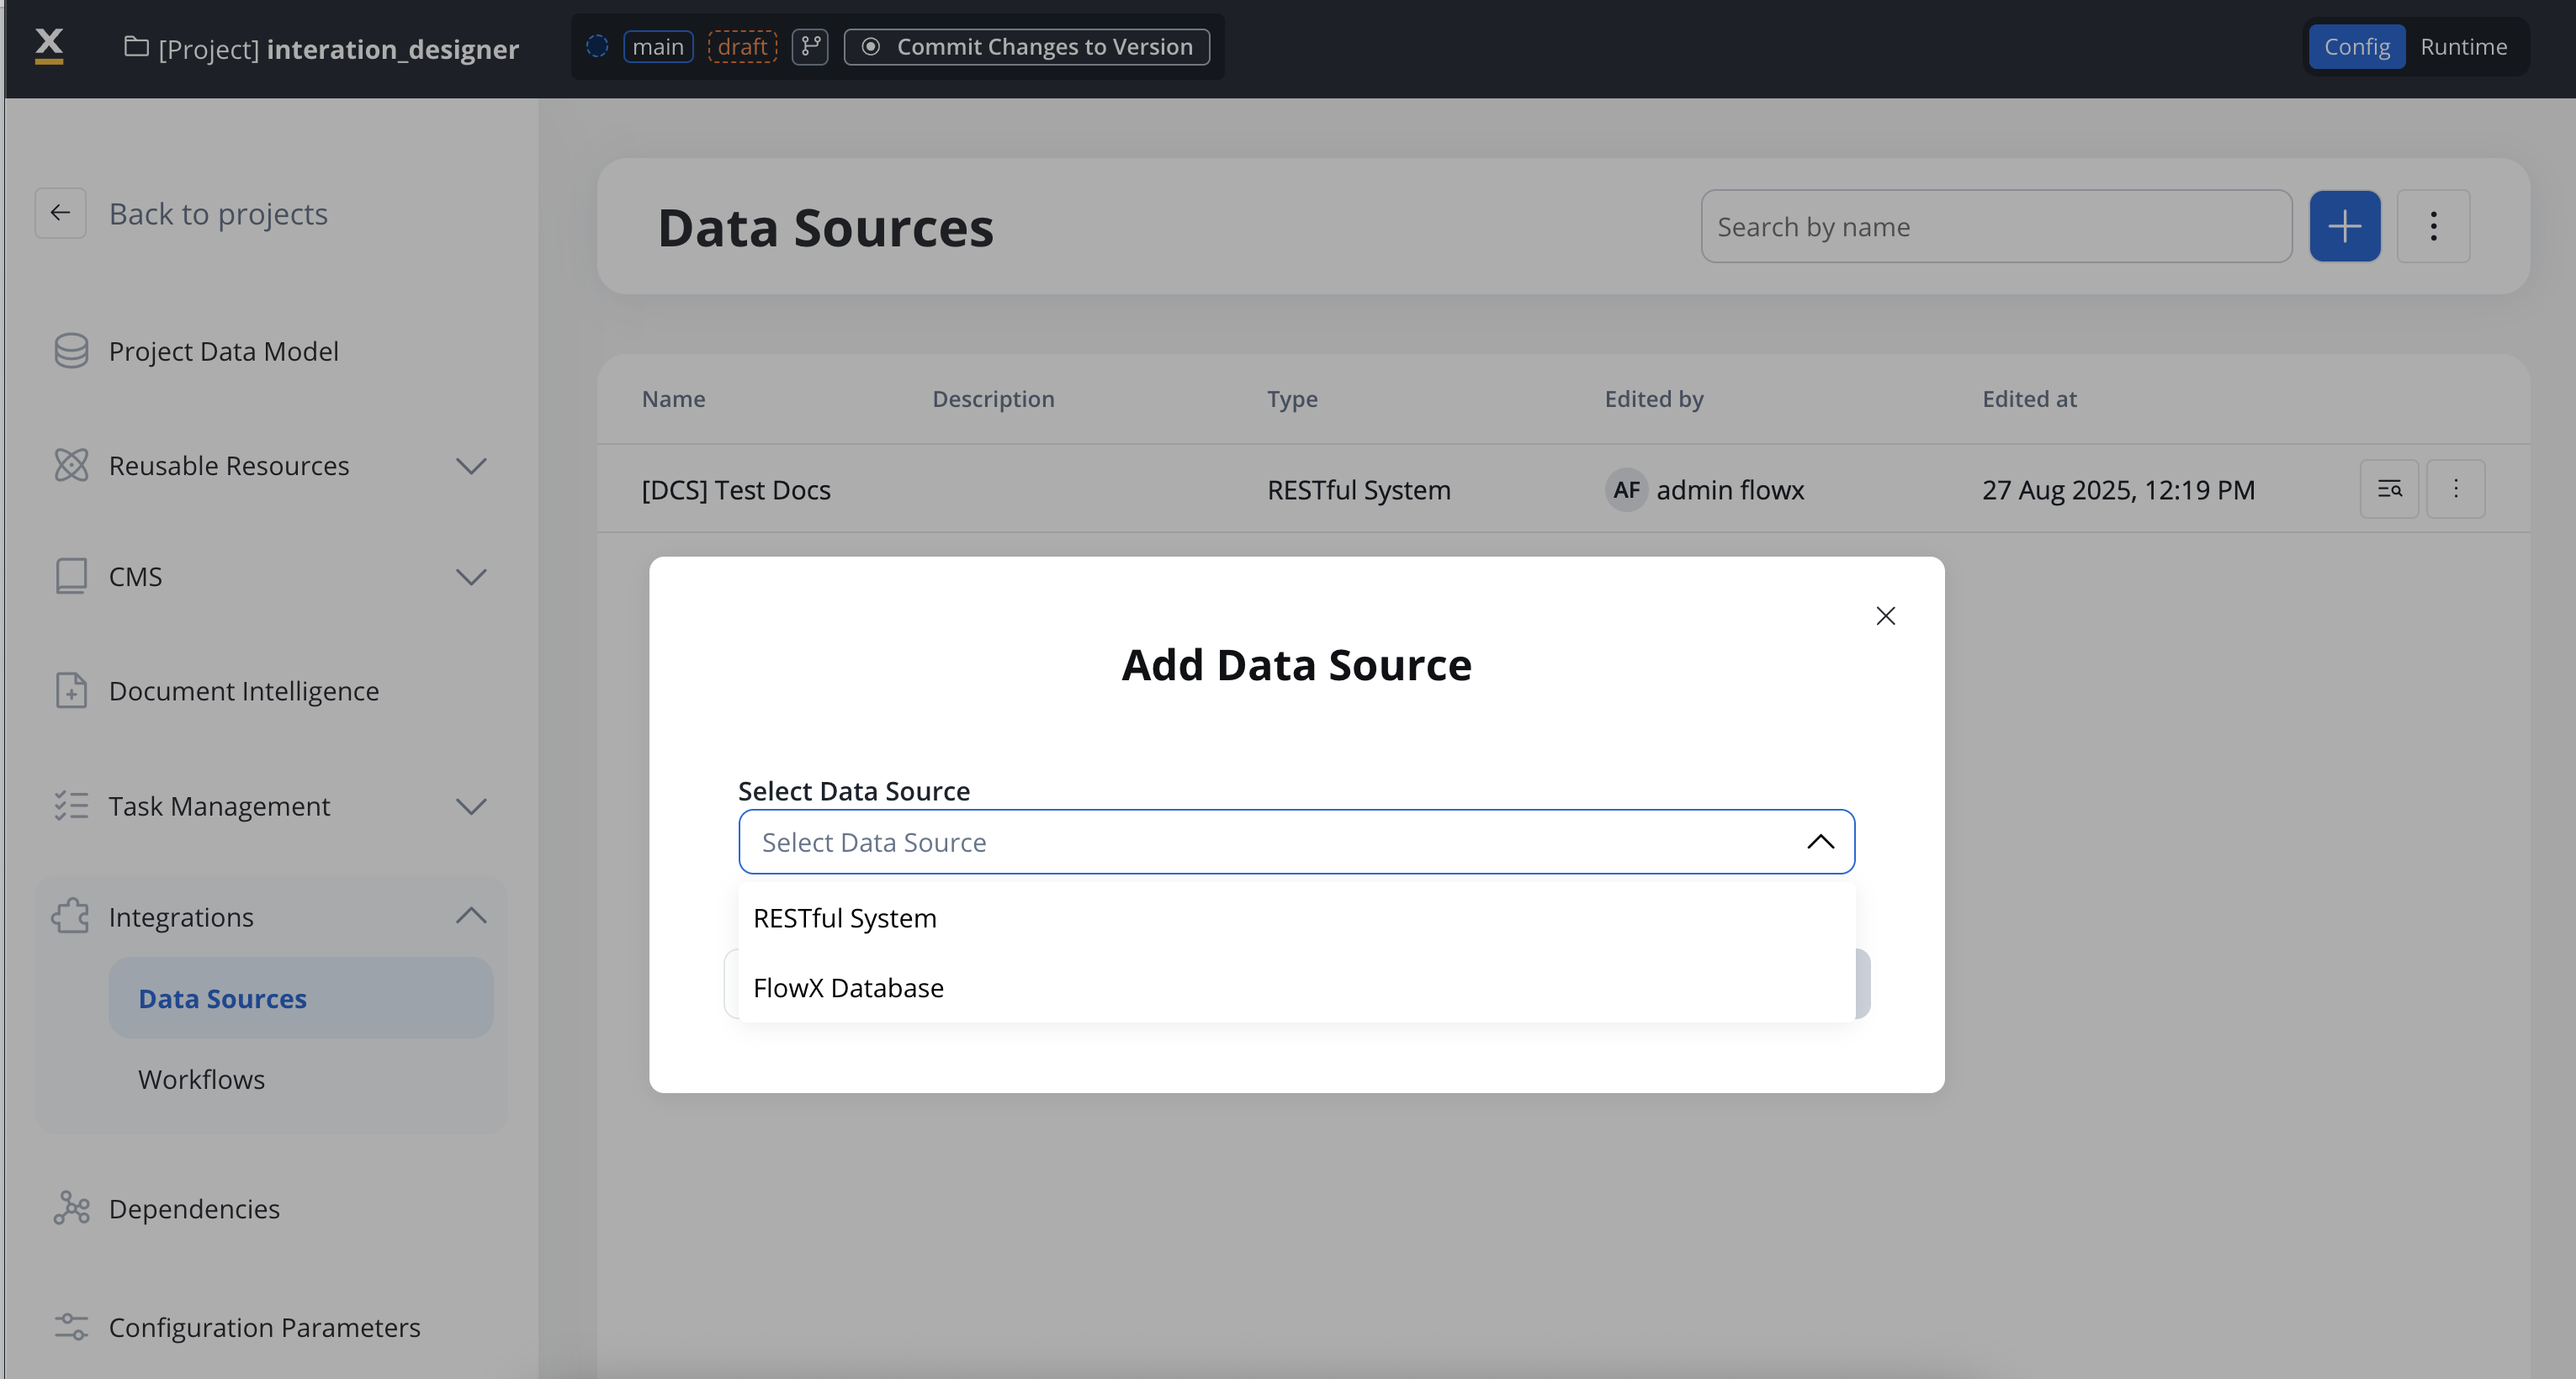Click the branch icon next to draft
This screenshot has width=2576, height=1379.
pos(809,47)
